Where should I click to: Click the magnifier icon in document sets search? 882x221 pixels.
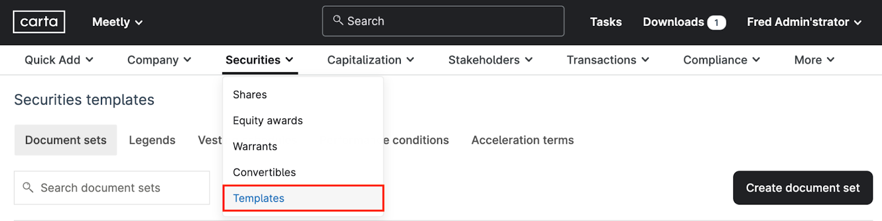point(28,187)
